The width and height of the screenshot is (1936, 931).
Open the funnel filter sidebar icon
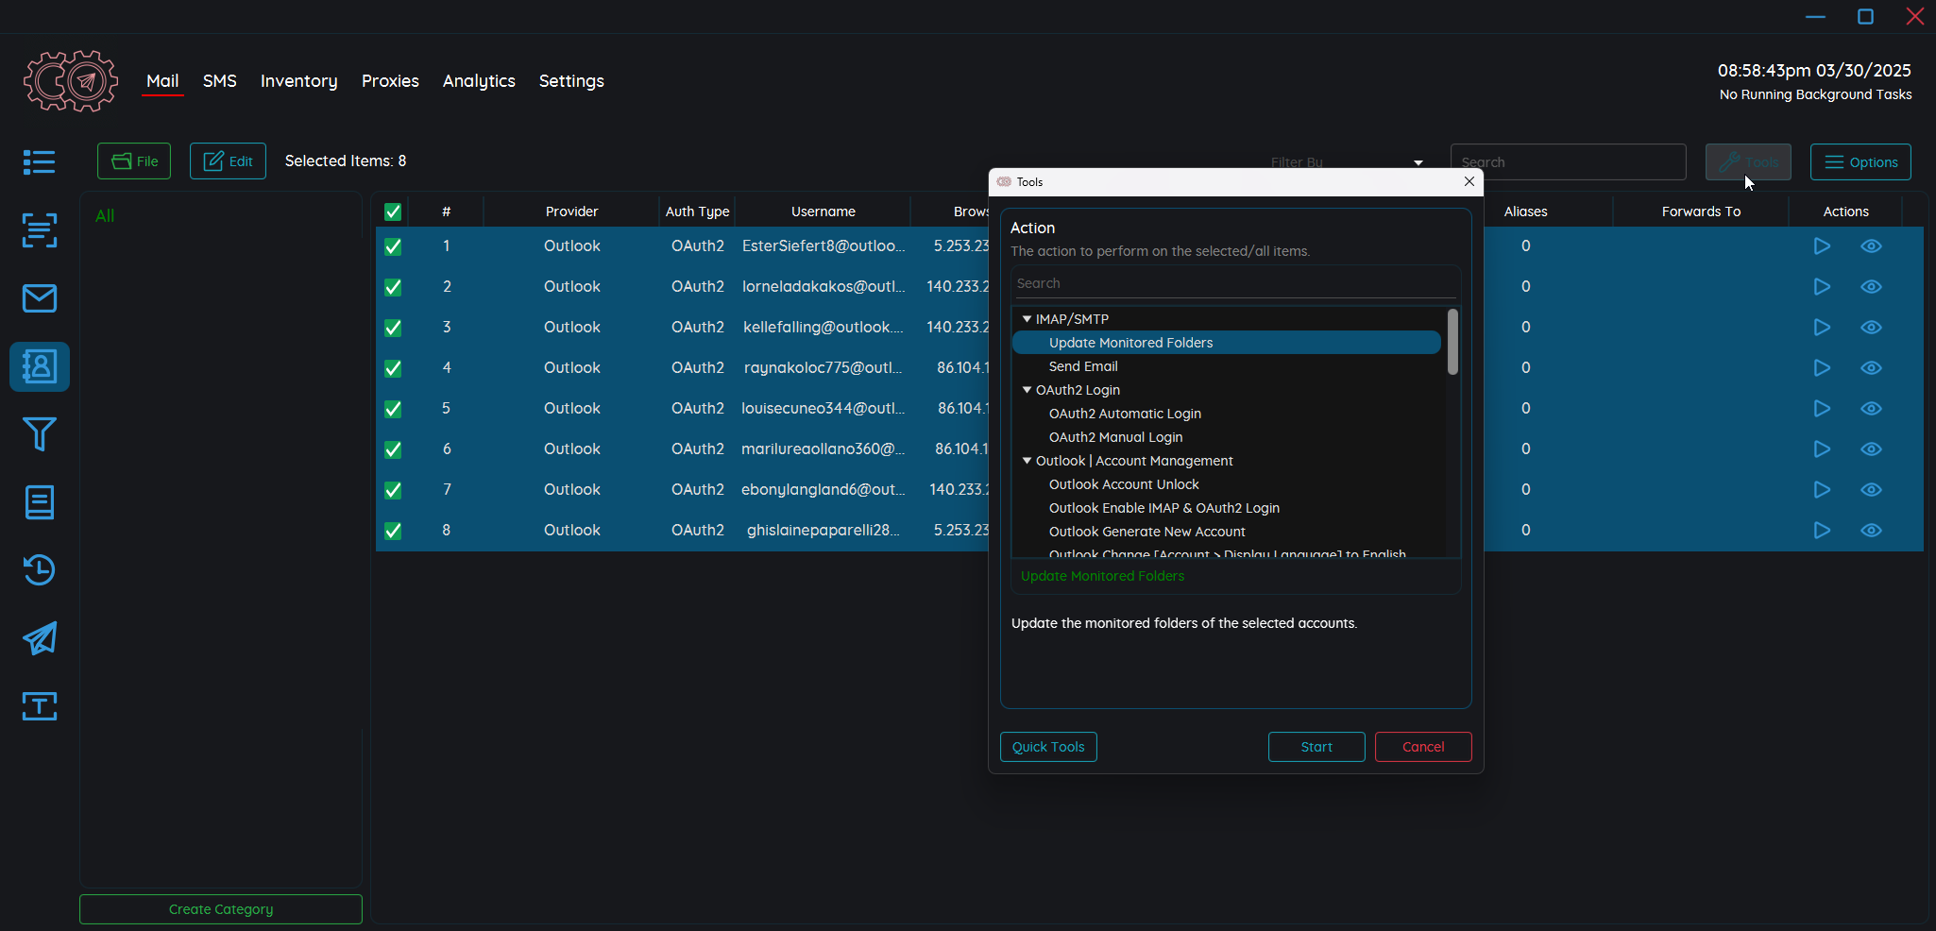coord(39,434)
